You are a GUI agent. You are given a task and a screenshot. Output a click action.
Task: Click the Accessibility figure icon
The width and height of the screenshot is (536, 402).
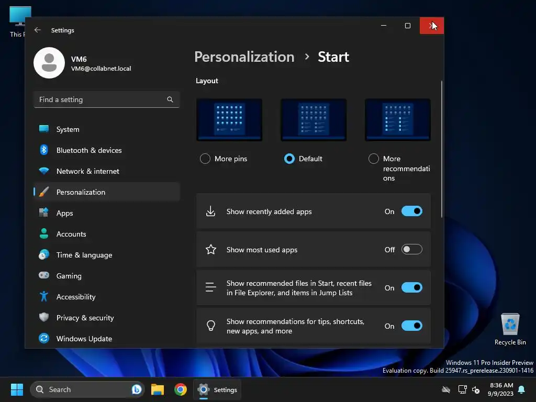click(44, 296)
